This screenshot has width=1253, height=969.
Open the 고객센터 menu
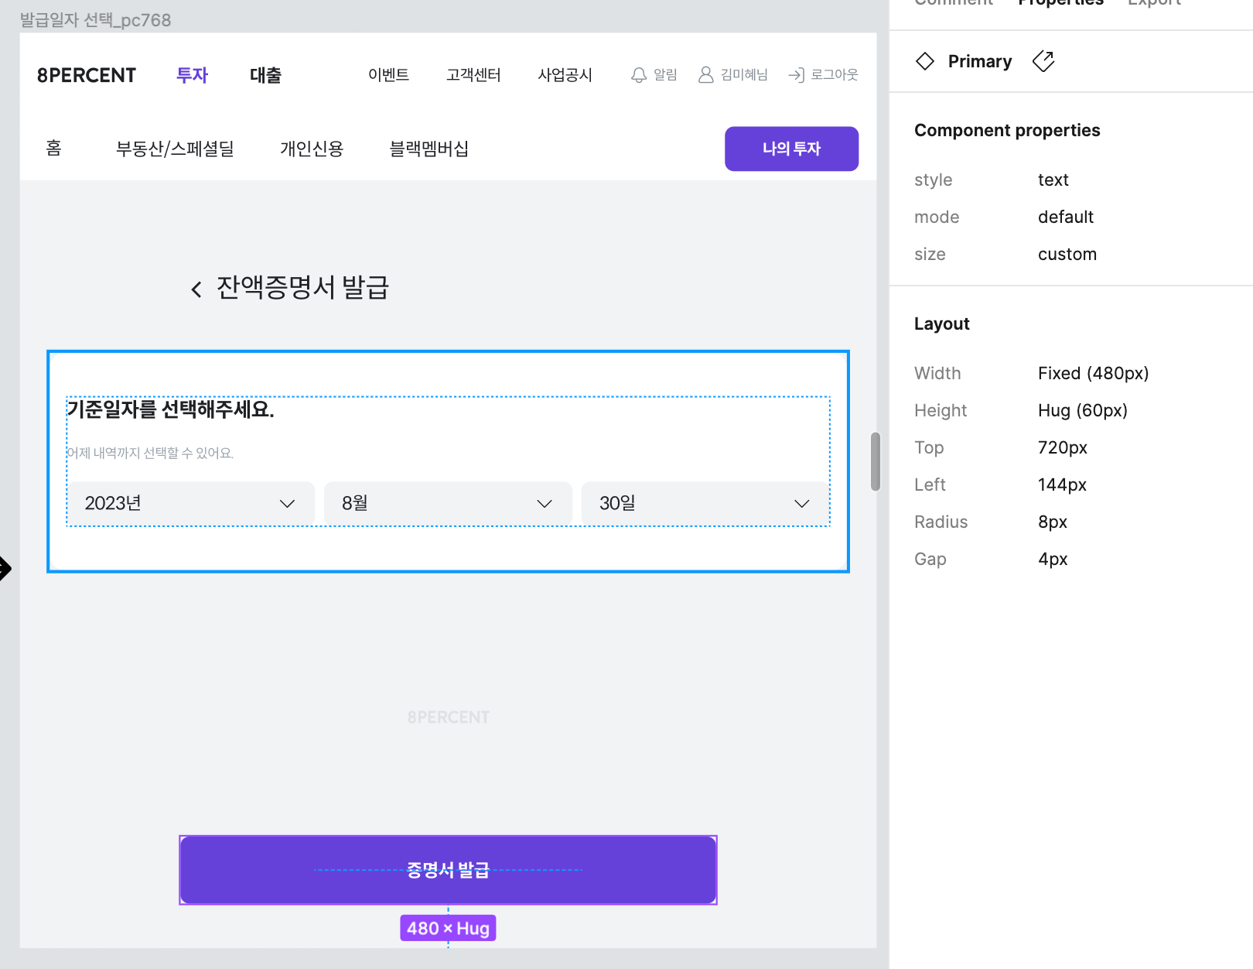point(473,75)
